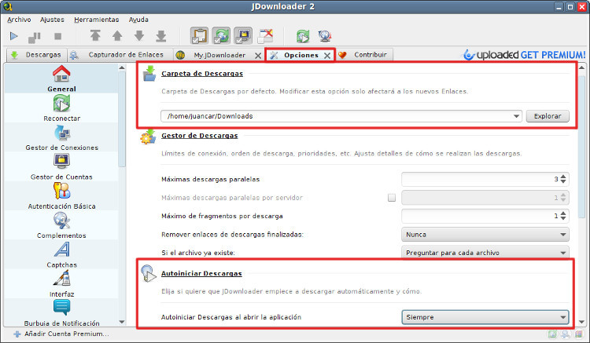This screenshot has height=343, width=590.
Task: Open 'Remover enlaces de descargas finalizadas' dropdown
Action: click(485, 235)
